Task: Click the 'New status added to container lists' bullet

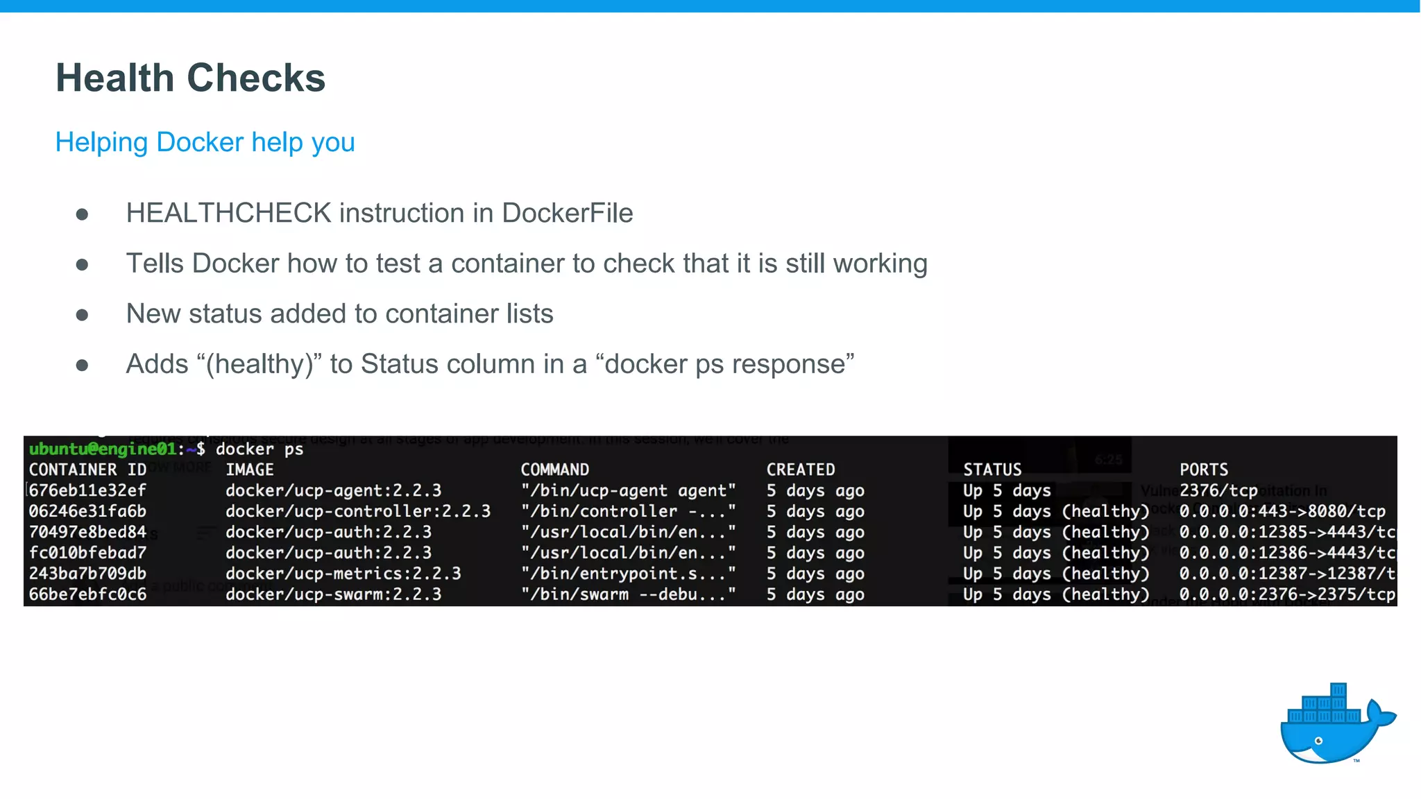Action: coord(339,313)
